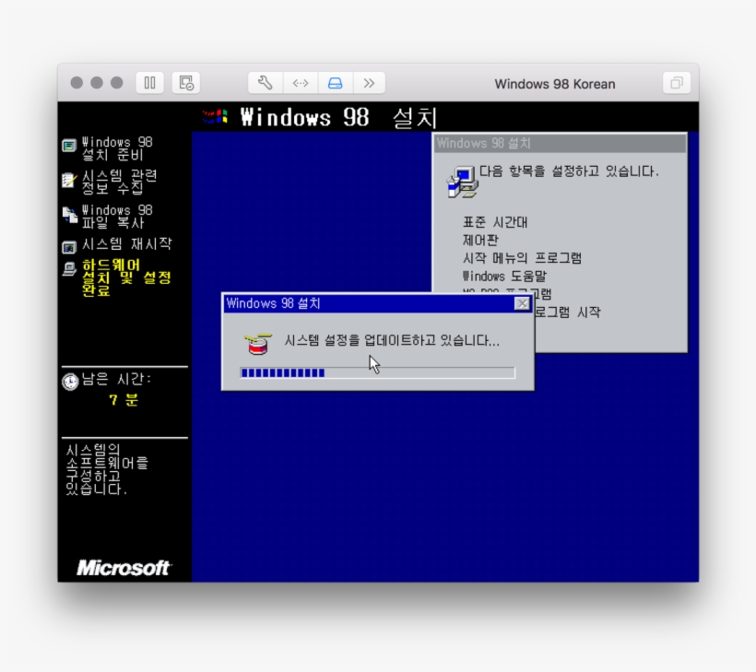Screen dimensions: 756x672
Task: Click the 7 분 remaining time value
Action: pos(124,400)
